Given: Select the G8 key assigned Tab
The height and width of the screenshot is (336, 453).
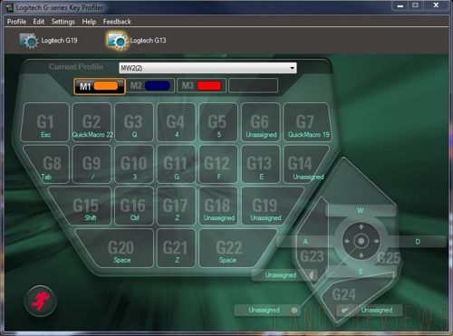Looking at the screenshot, I should (48, 165).
